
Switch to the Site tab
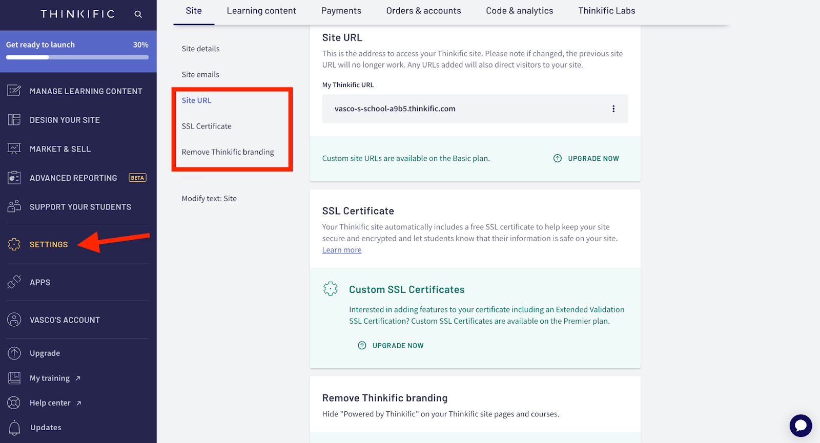194,11
